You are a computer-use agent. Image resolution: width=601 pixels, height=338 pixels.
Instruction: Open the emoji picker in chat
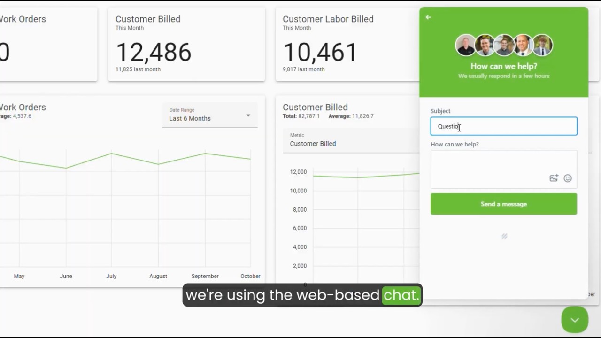point(568,178)
